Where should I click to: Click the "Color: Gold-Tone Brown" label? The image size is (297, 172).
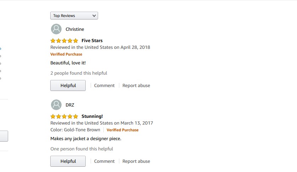click(75, 130)
